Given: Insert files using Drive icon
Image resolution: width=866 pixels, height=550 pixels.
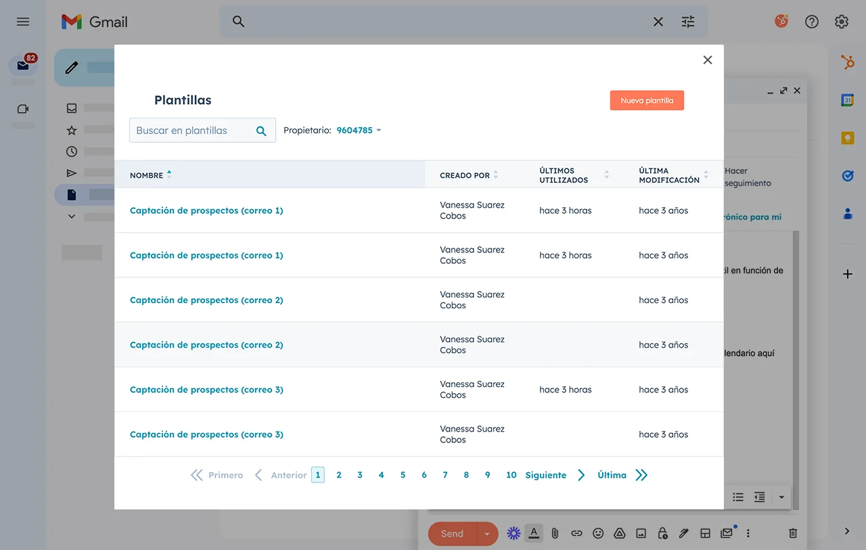Looking at the screenshot, I should coord(619,534).
